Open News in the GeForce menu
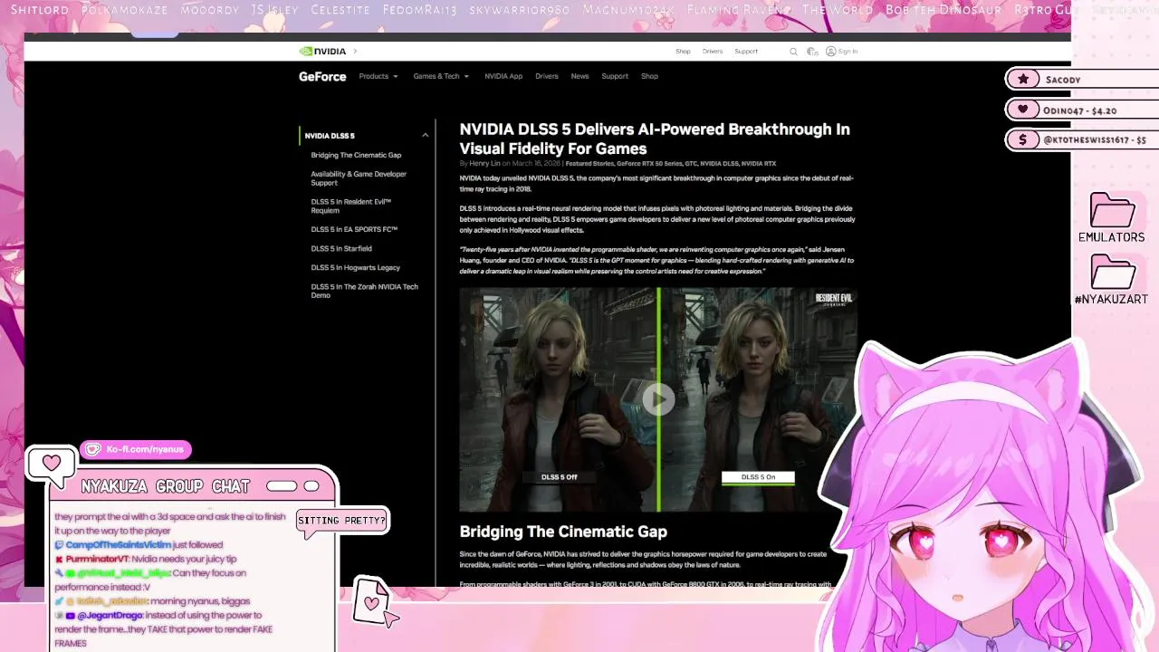Screen dimensions: 1159x652 click(579, 76)
